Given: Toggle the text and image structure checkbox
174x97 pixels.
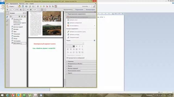Looking at the screenshot, I should (67, 58).
